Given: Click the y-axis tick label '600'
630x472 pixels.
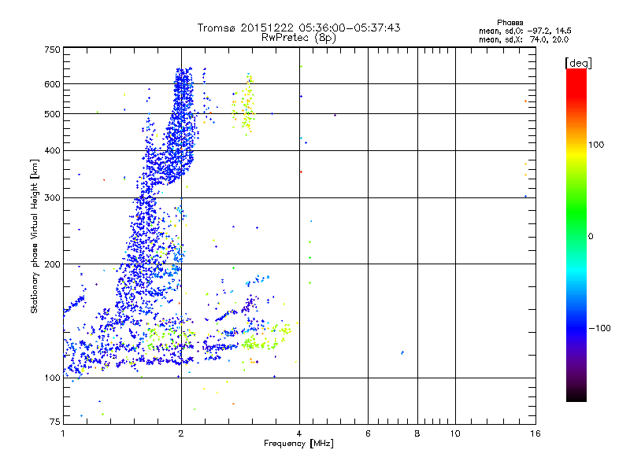Looking at the screenshot, I should point(52,84).
